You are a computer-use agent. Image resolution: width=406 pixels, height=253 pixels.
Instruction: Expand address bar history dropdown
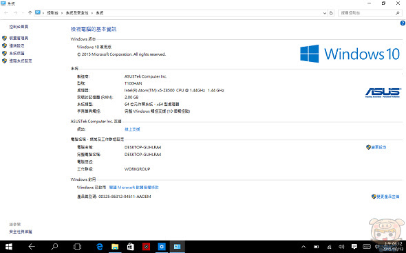pyautogui.click(x=325, y=13)
